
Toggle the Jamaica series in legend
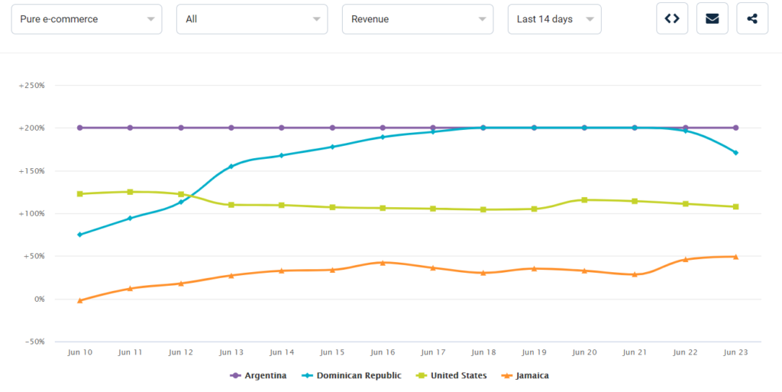coord(525,375)
